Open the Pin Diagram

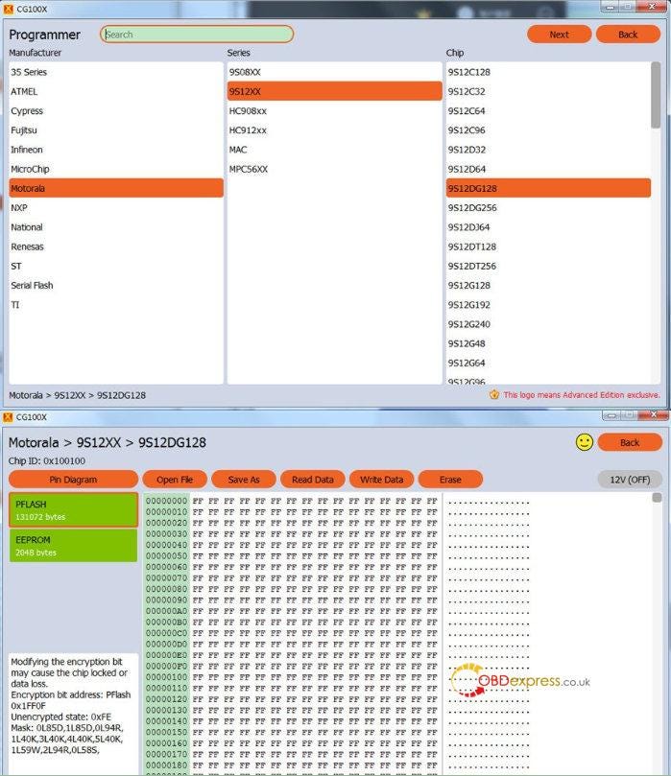[73, 479]
